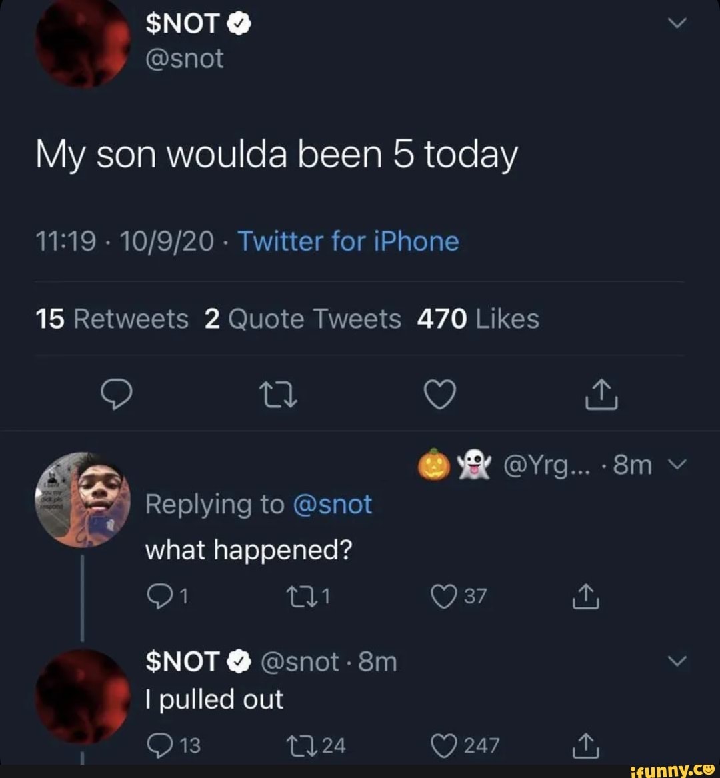
Task: Open the Twitter for iPhone link
Action: pos(349,241)
